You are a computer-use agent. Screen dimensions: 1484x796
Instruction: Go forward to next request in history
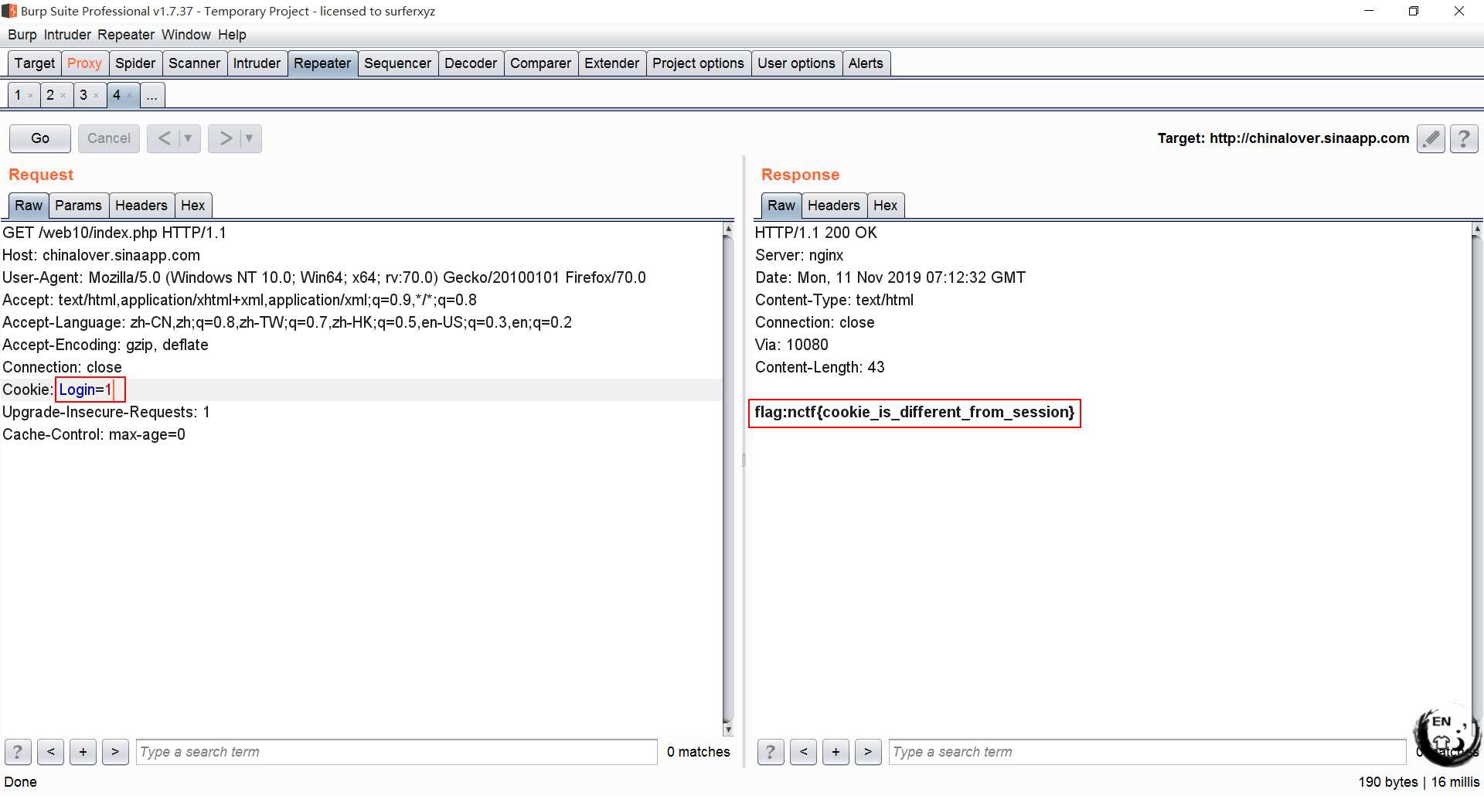(x=225, y=138)
